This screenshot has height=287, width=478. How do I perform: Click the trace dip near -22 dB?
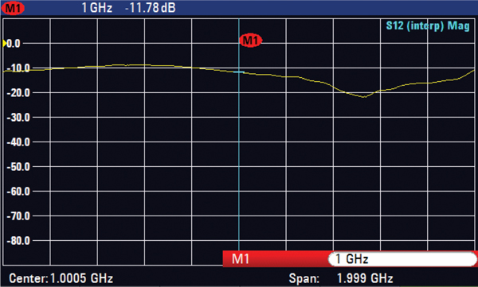point(364,97)
